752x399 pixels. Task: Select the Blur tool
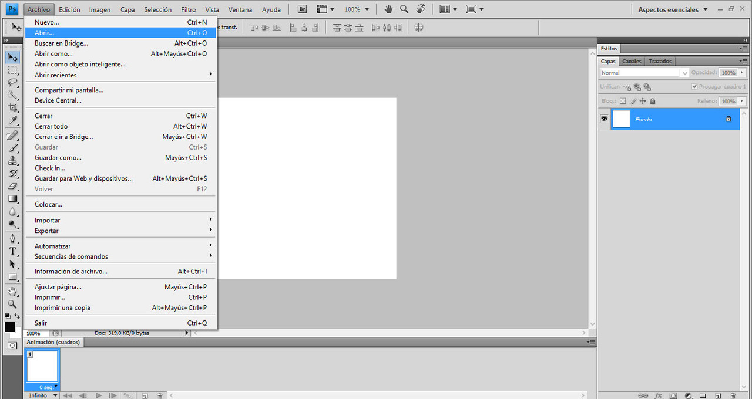pyautogui.click(x=12, y=212)
